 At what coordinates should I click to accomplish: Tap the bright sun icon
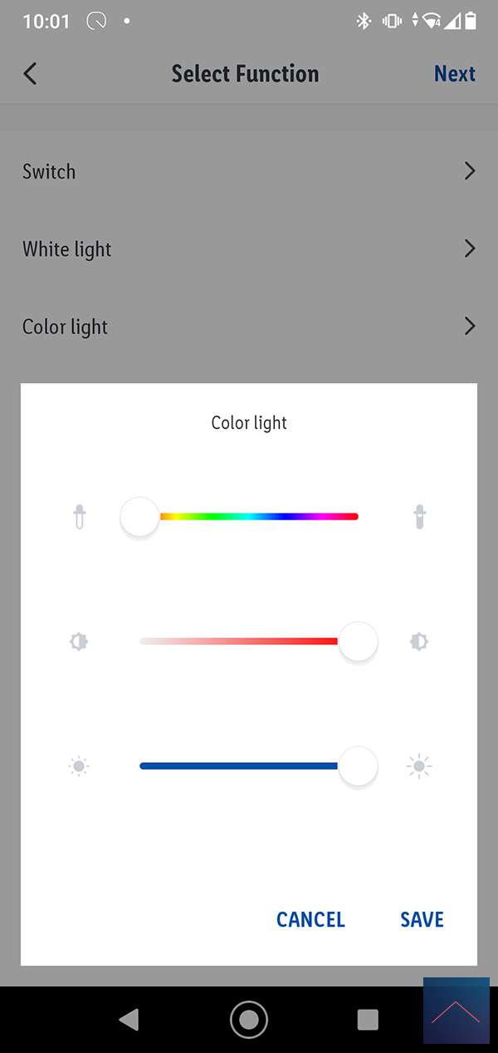click(x=419, y=766)
